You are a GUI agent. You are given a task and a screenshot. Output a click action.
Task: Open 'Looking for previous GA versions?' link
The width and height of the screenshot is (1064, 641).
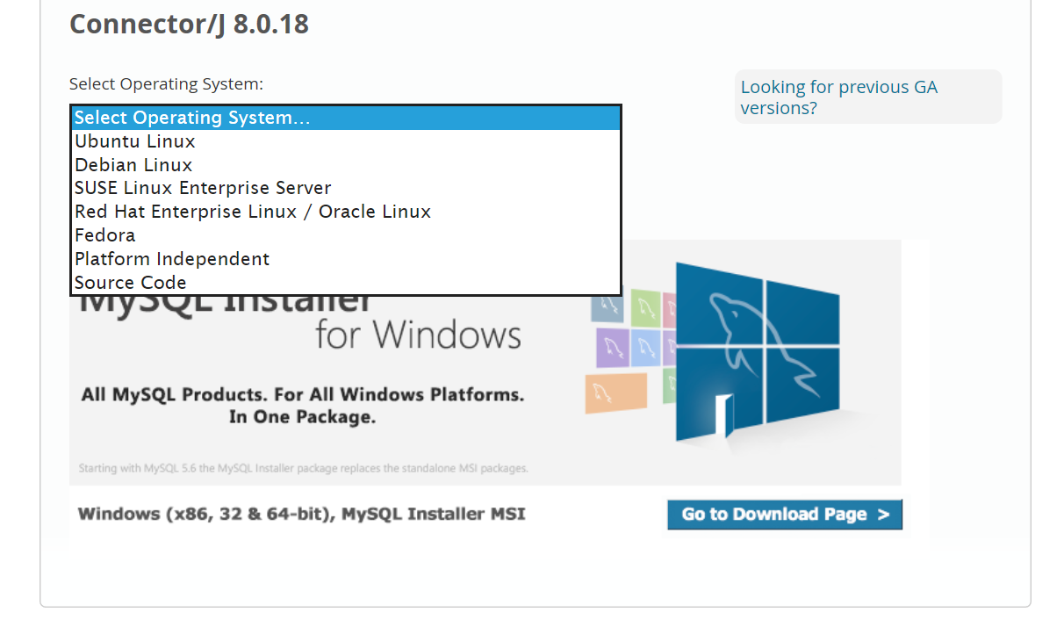(838, 97)
